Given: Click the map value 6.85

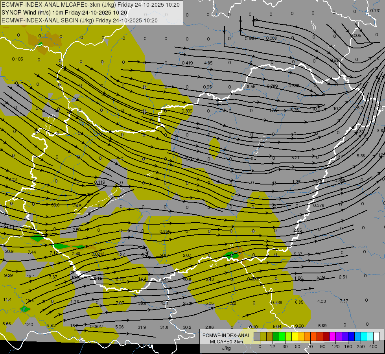Looking at the screenshot, I should 299,302.
